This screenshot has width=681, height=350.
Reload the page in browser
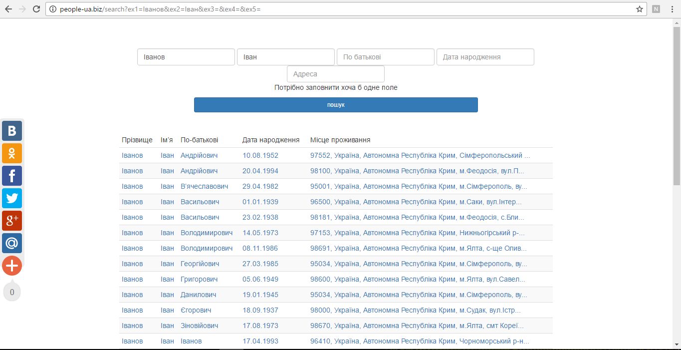(x=36, y=9)
